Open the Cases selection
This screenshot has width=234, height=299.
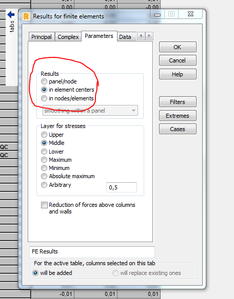[178, 129]
